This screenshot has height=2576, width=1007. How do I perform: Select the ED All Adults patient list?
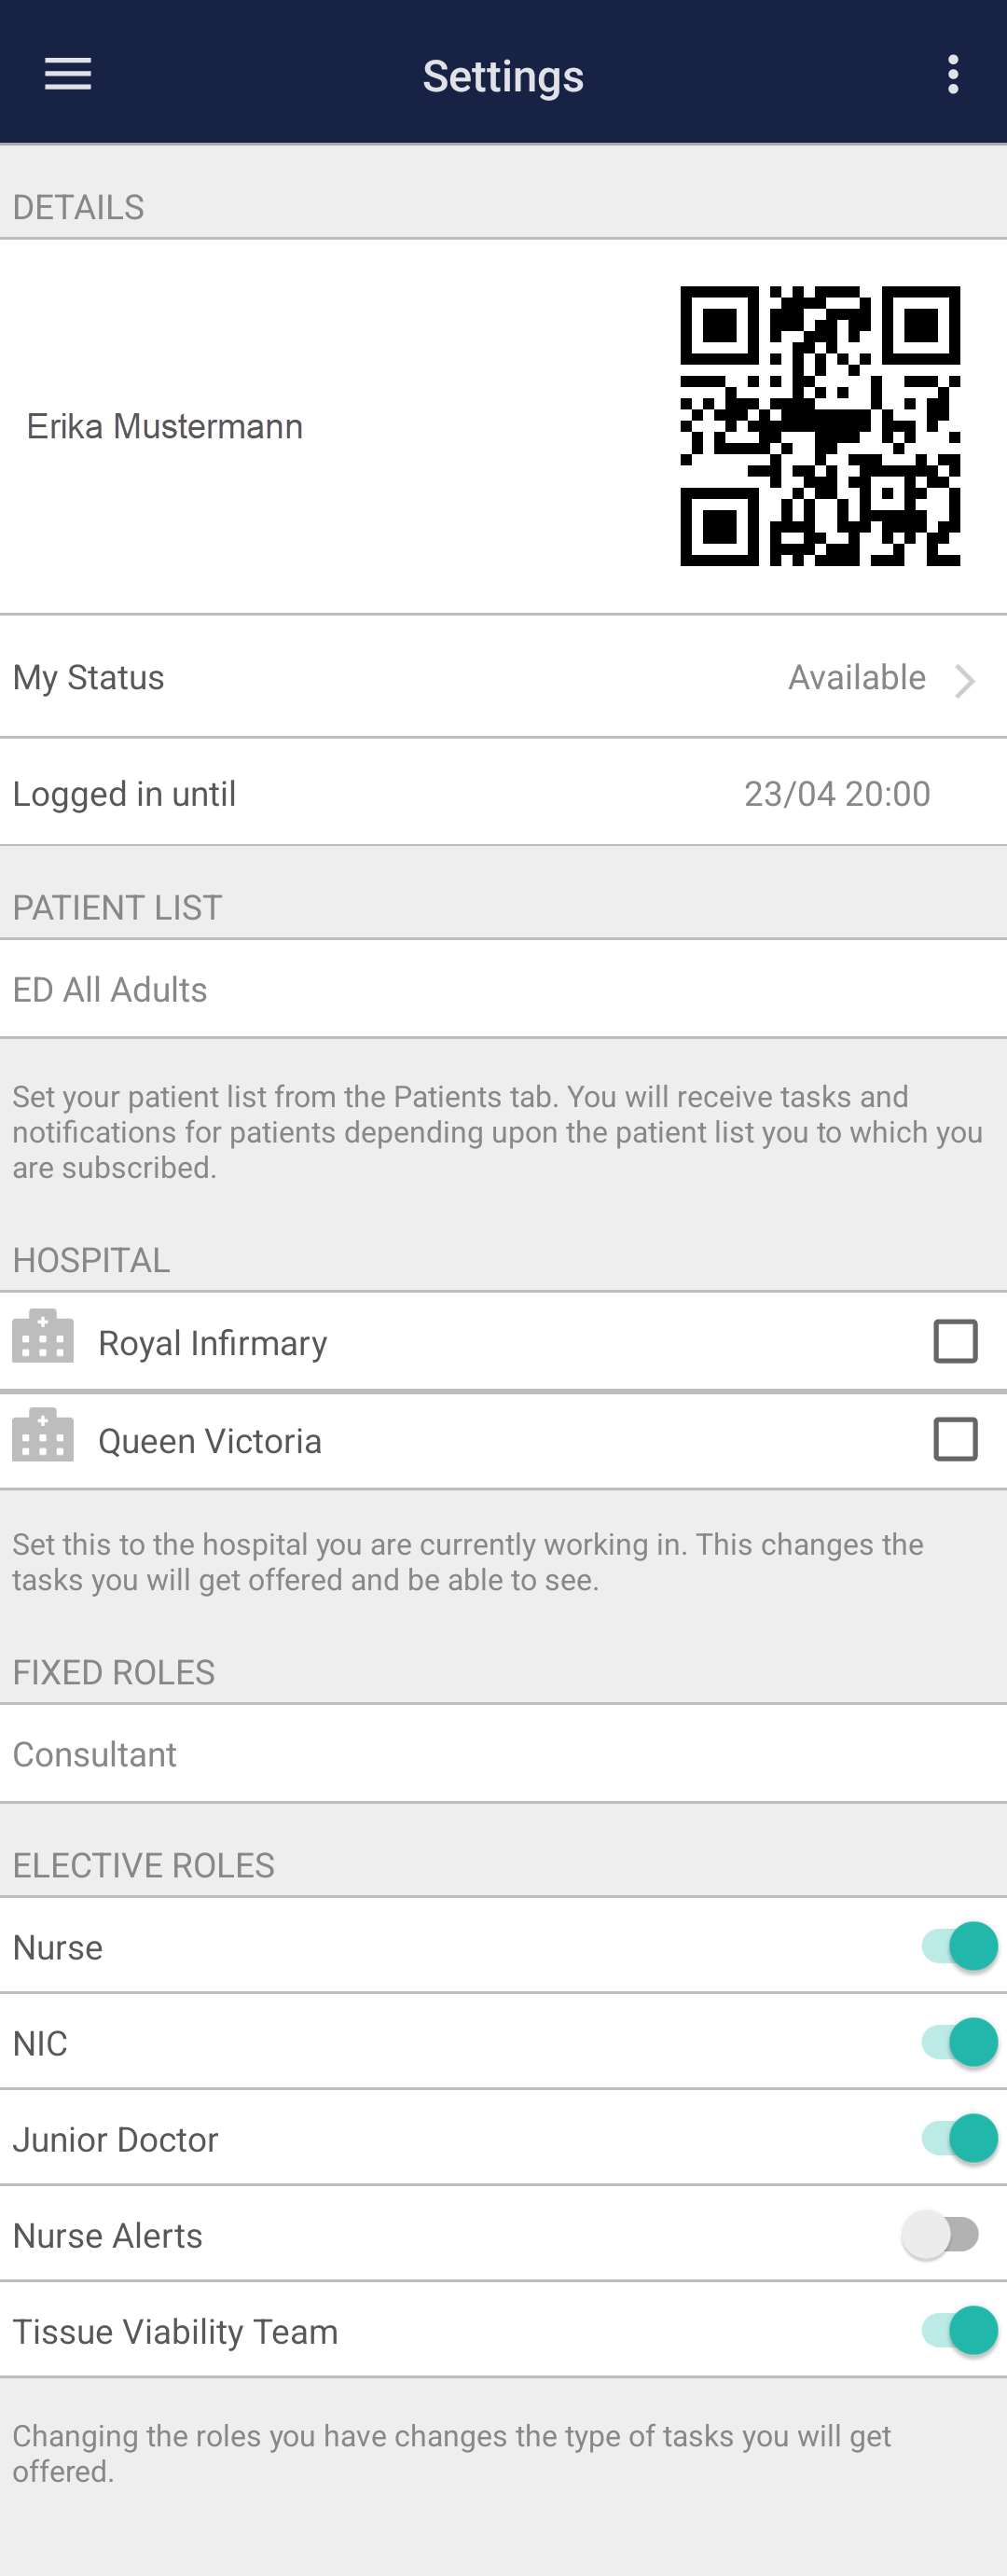[110, 990]
